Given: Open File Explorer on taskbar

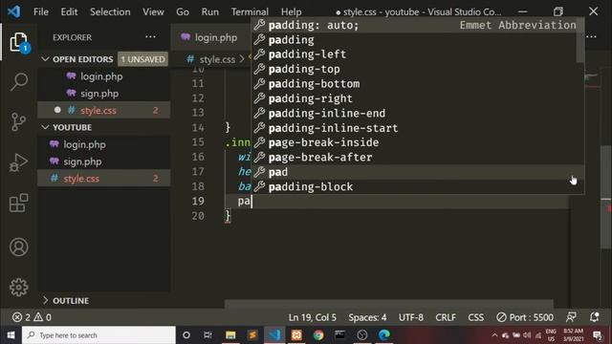Looking at the screenshot, I should pos(230,335).
